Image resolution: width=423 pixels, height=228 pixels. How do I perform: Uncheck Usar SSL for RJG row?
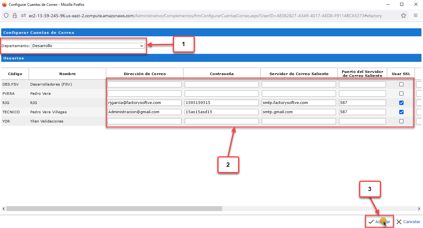click(401, 103)
